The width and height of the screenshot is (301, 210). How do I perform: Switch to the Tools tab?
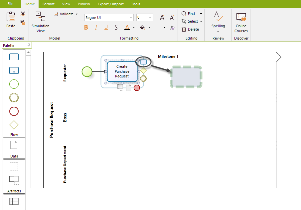point(136,4)
